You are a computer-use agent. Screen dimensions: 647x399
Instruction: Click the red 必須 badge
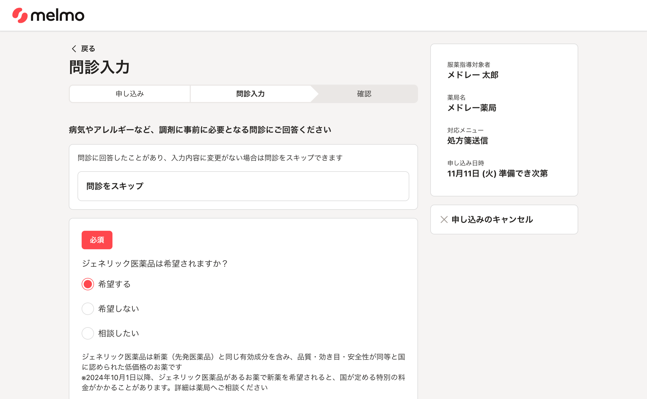click(97, 240)
